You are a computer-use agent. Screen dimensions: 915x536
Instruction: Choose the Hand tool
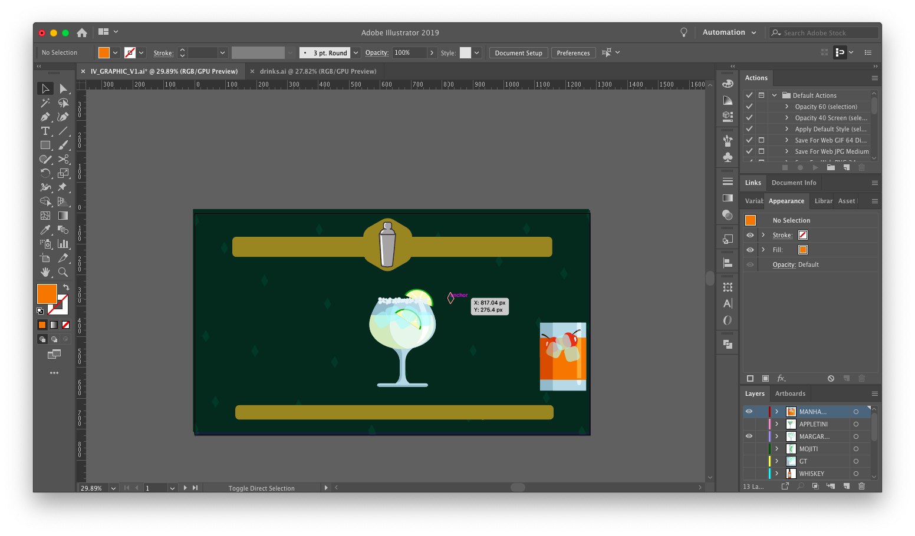point(45,272)
